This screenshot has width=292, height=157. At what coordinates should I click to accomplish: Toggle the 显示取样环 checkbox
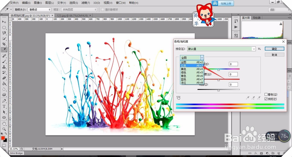pos(102,10)
